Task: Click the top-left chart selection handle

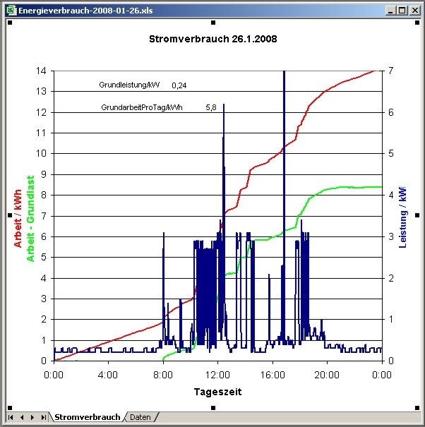Action: tap(11, 23)
